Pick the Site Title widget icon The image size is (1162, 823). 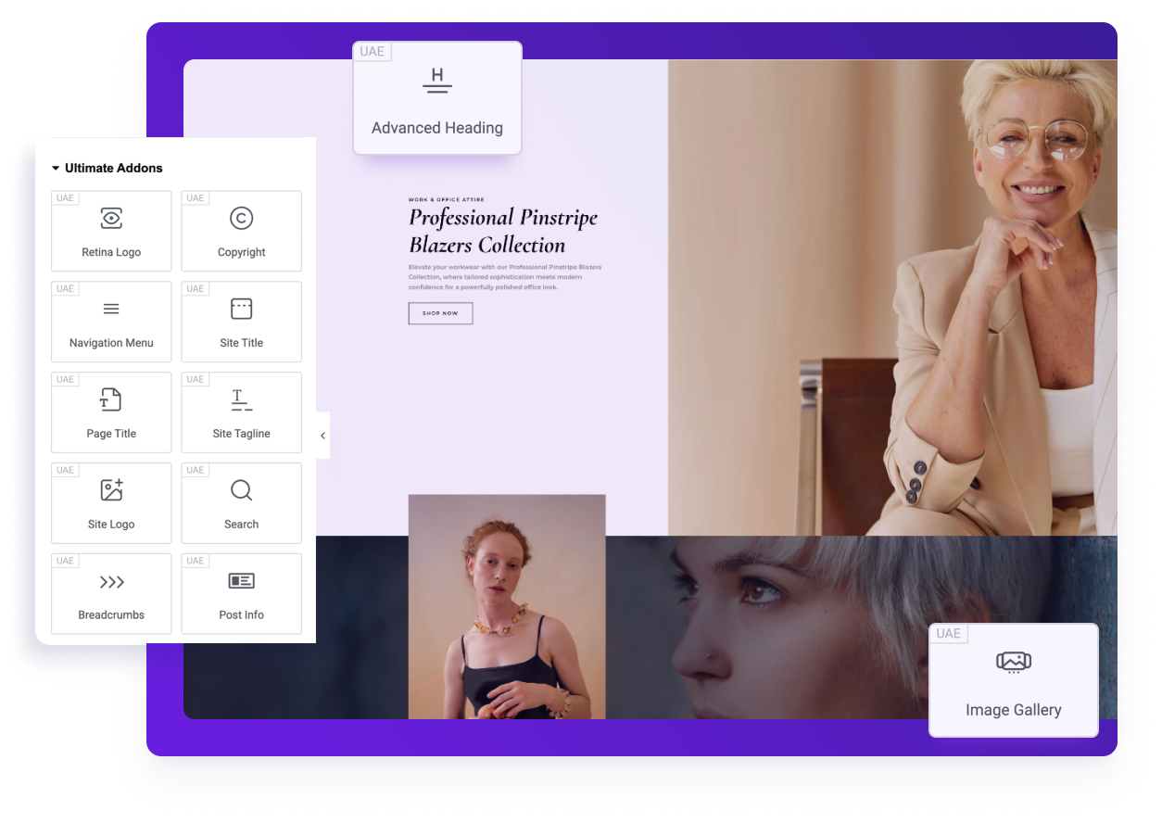click(x=241, y=310)
